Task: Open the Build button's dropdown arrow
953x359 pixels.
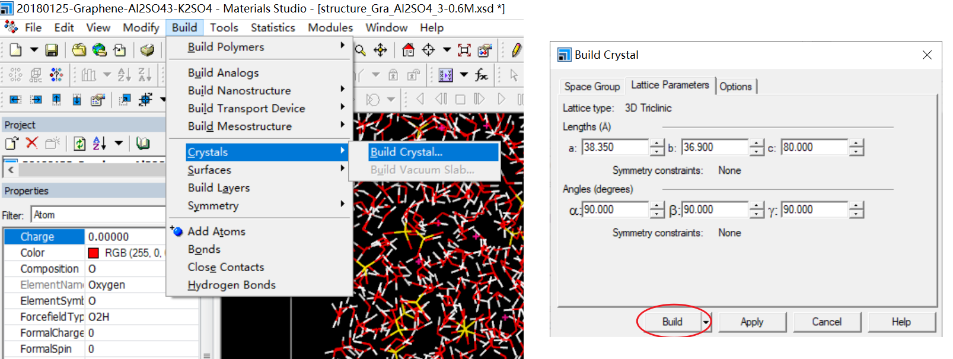Action: click(706, 322)
